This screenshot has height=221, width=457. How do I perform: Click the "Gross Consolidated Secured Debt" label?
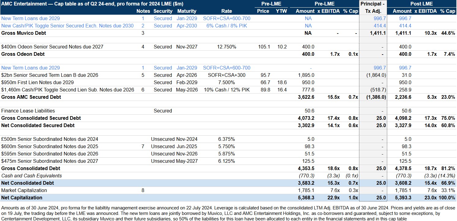(41, 118)
